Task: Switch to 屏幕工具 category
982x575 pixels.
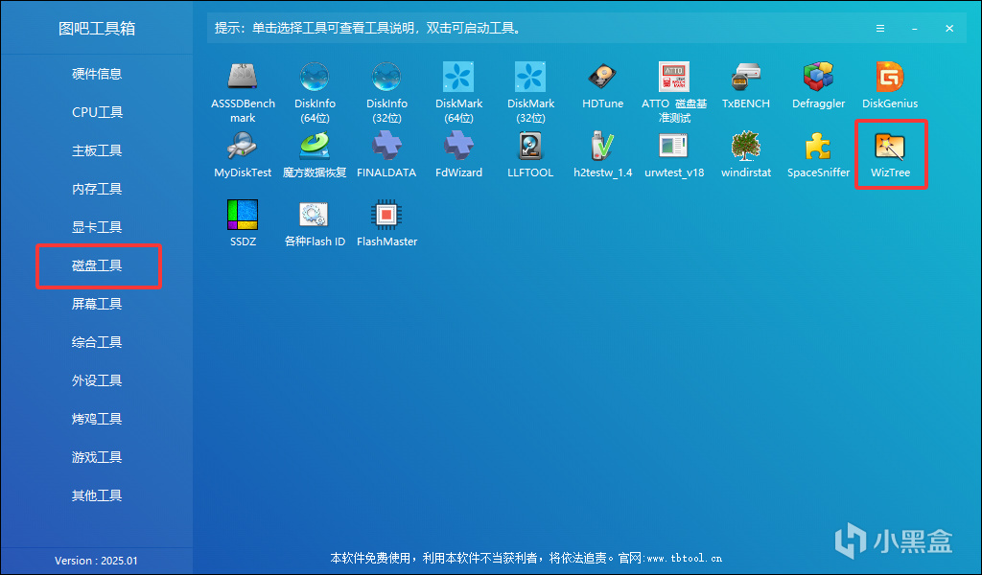Action: 97,304
